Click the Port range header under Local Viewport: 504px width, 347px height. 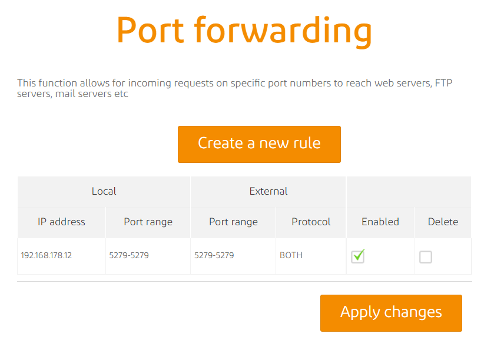[148, 222]
